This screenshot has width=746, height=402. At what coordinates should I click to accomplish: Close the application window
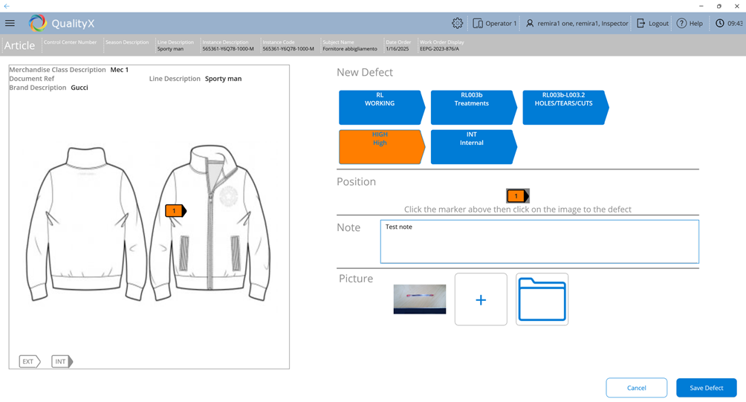pos(737,6)
